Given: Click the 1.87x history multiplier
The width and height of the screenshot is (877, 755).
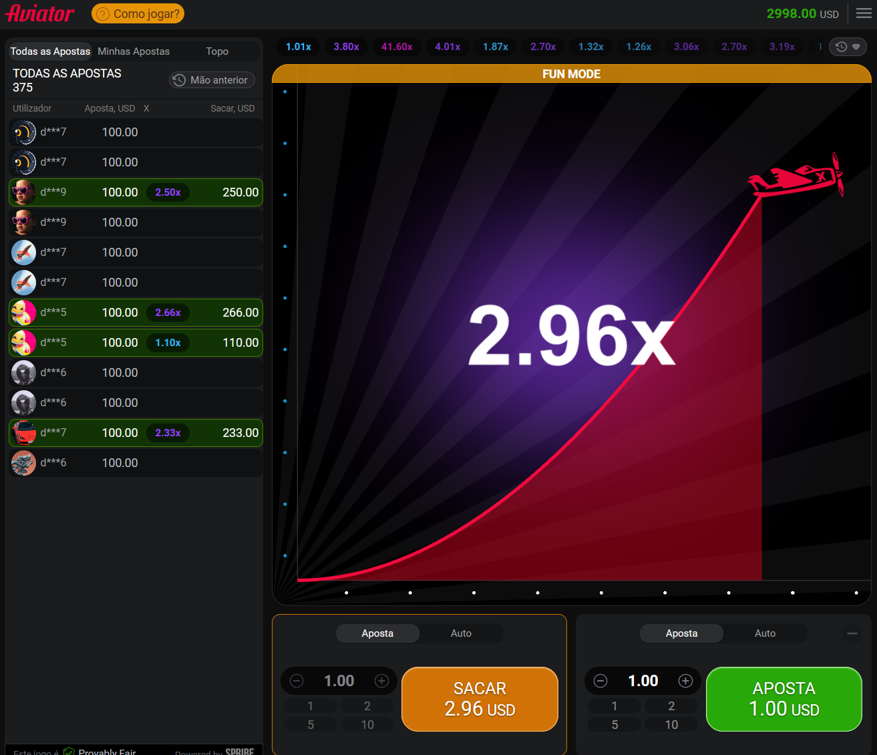Looking at the screenshot, I should 496,47.
